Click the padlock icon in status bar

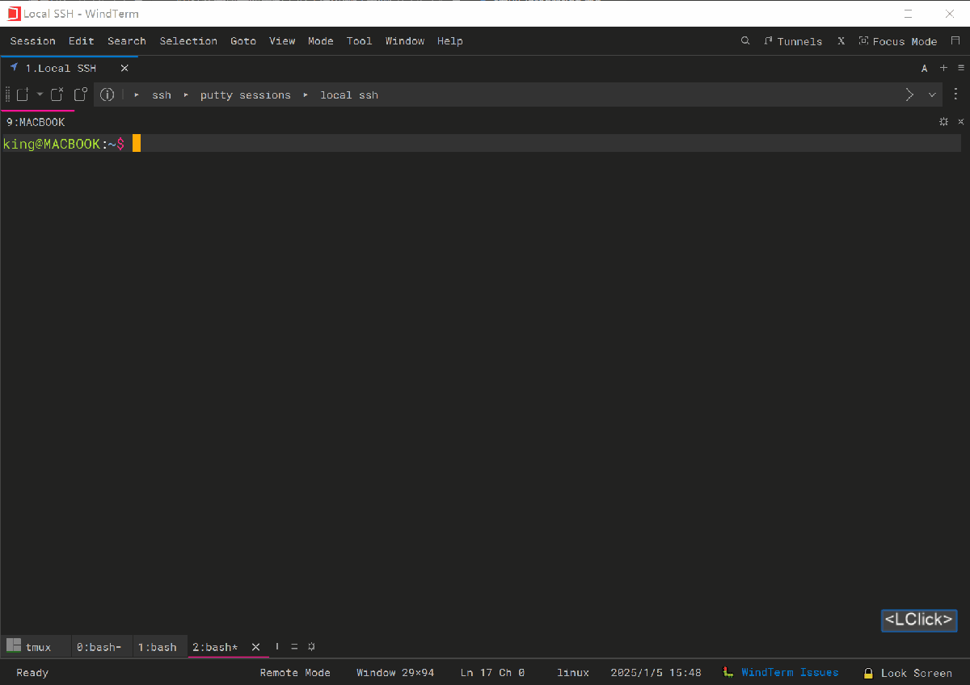(868, 673)
